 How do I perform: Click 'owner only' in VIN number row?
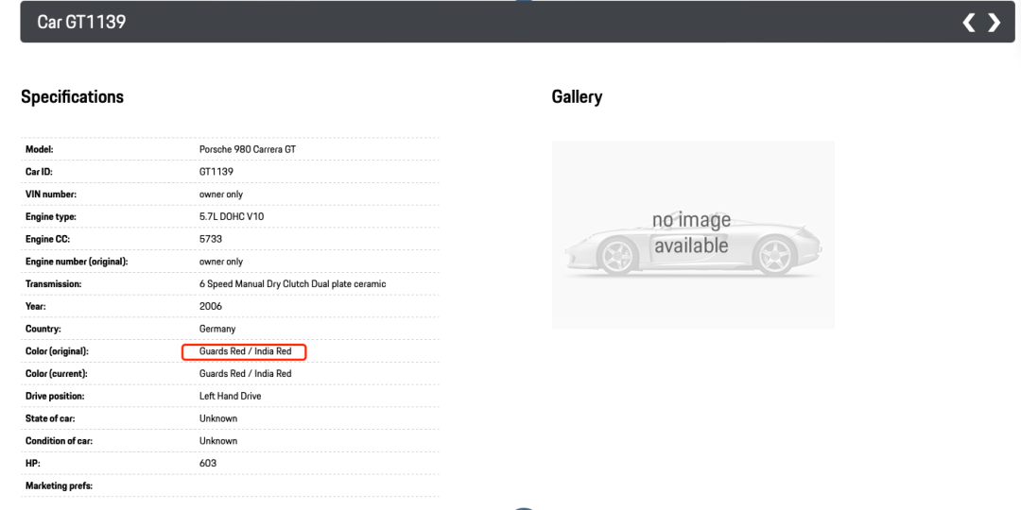click(x=220, y=195)
